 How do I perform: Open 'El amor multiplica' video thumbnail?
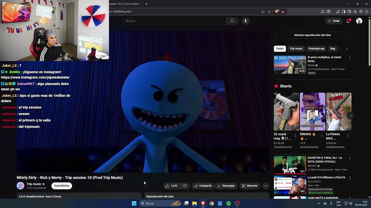point(290,65)
